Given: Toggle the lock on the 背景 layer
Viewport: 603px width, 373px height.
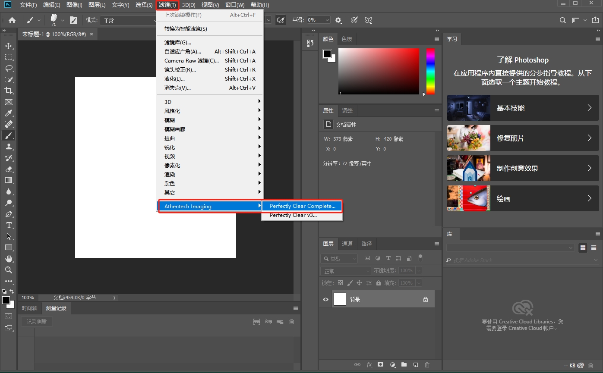Looking at the screenshot, I should tap(426, 299).
